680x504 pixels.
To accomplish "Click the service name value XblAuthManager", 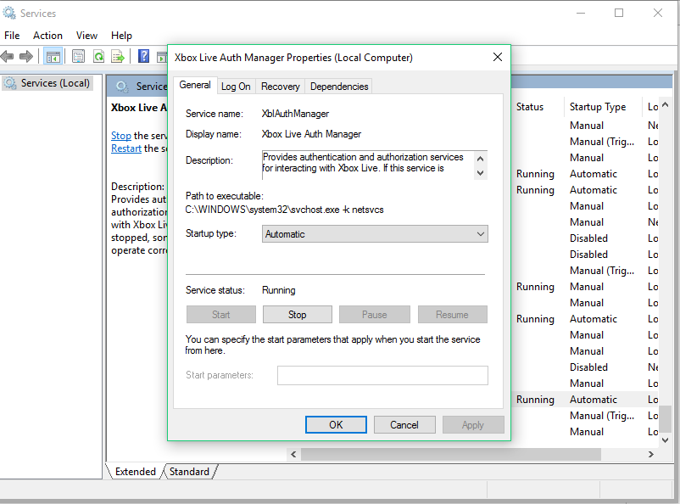I will (x=295, y=114).
